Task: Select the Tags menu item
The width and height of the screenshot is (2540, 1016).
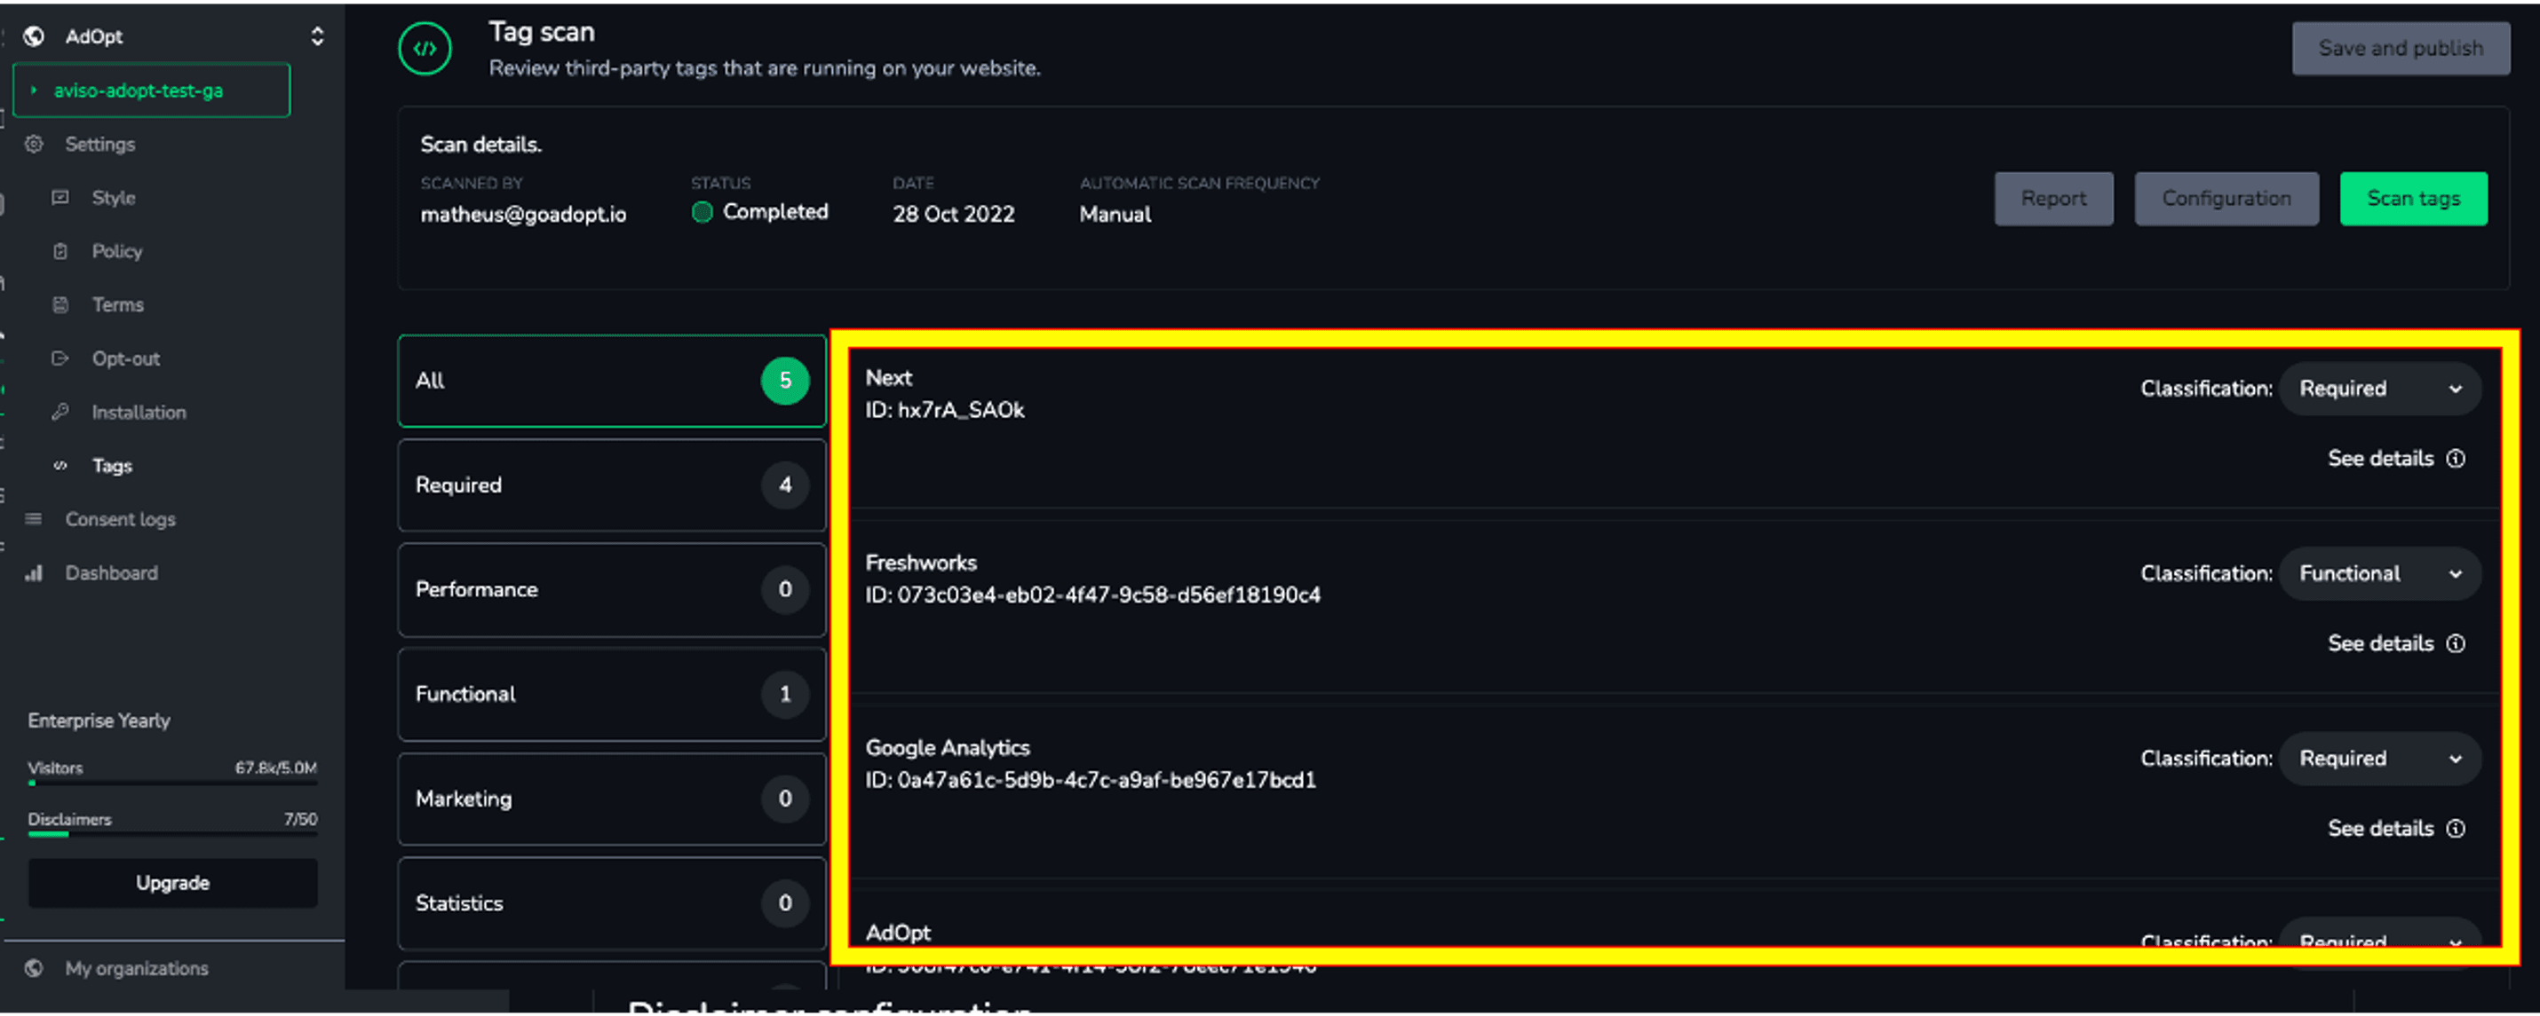Action: click(111, 465)
